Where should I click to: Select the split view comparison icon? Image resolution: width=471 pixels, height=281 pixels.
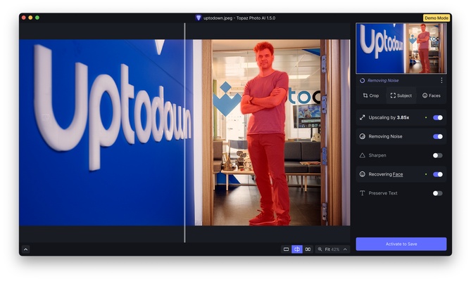coord(297,249)
